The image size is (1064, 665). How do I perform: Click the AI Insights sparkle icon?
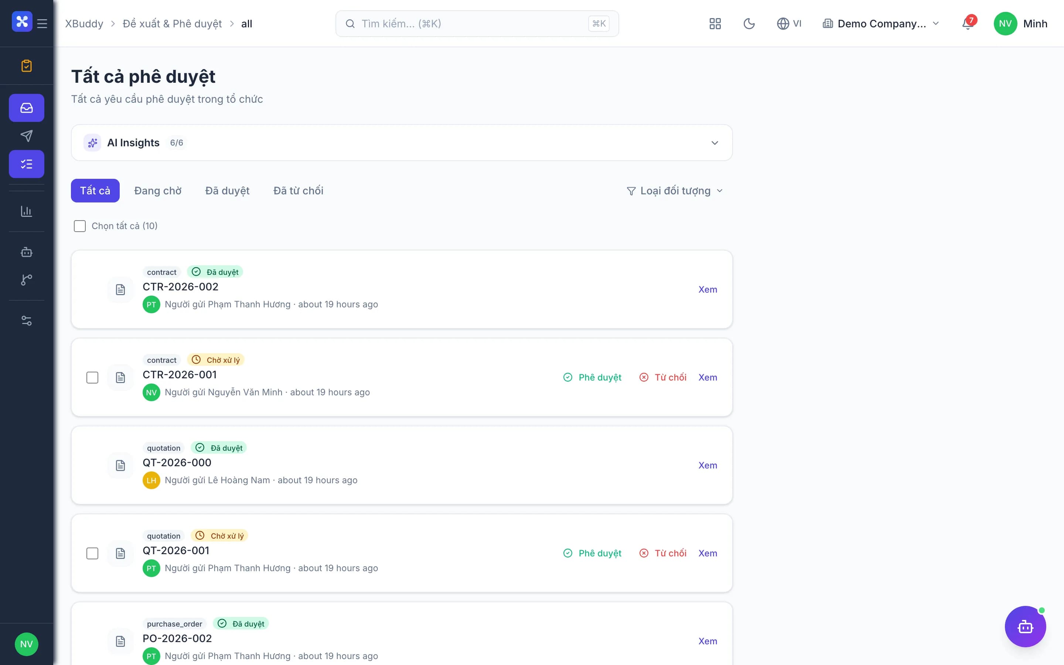92,143
